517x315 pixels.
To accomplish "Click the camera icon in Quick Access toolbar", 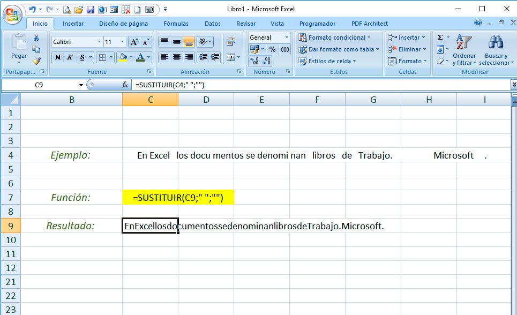I will 149,10.
